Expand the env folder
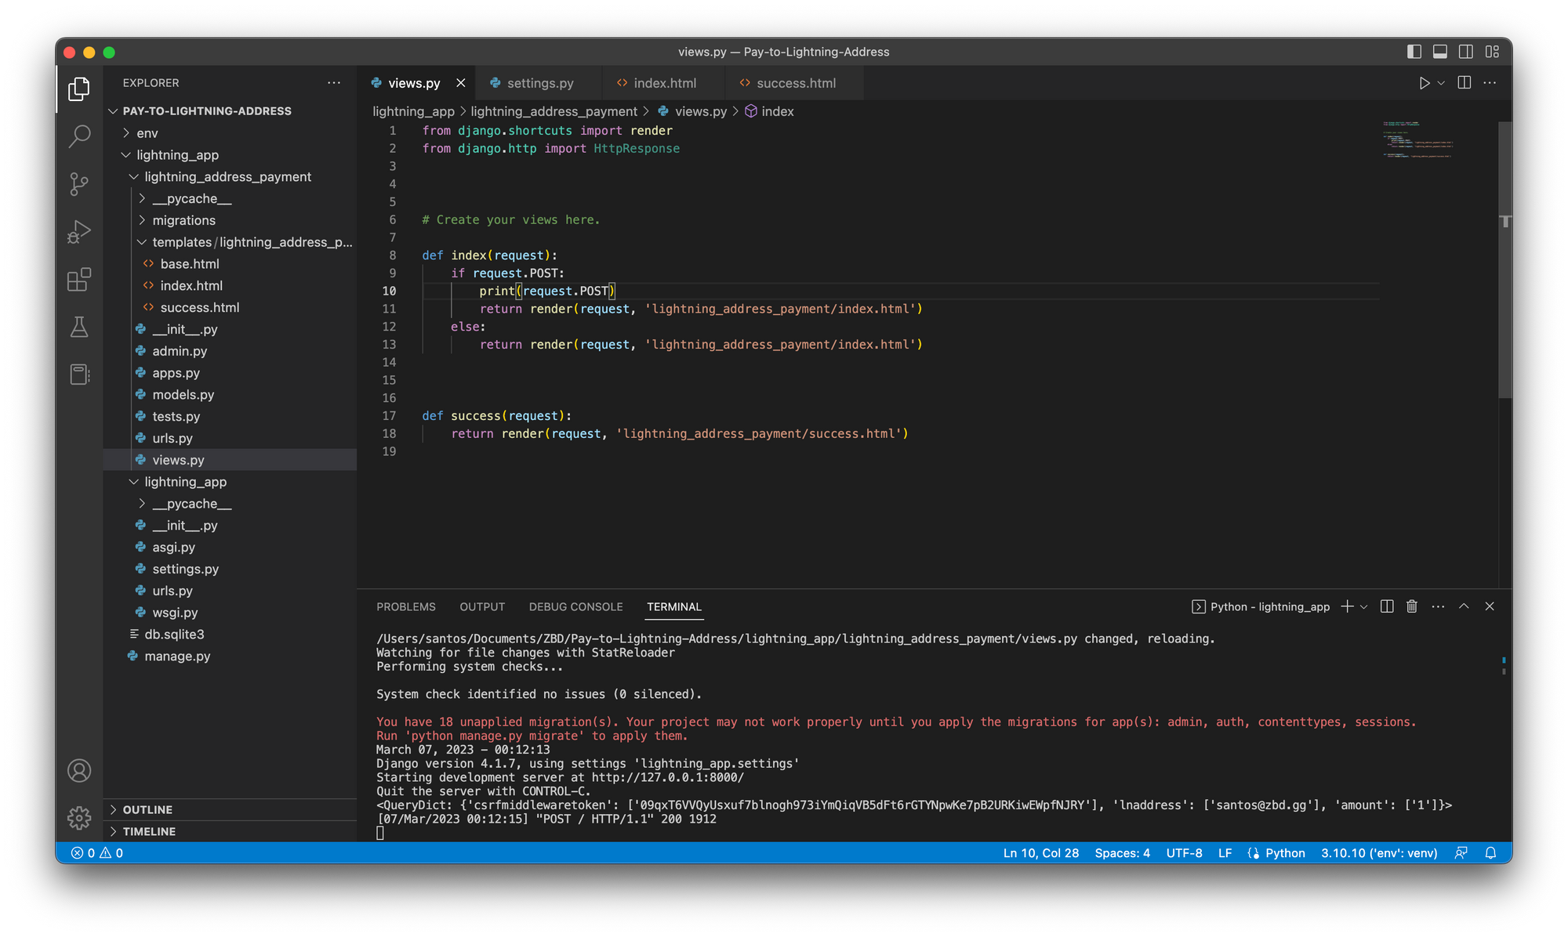The height and width of the screenshot is (937, 1568). (x=230, y=133)
